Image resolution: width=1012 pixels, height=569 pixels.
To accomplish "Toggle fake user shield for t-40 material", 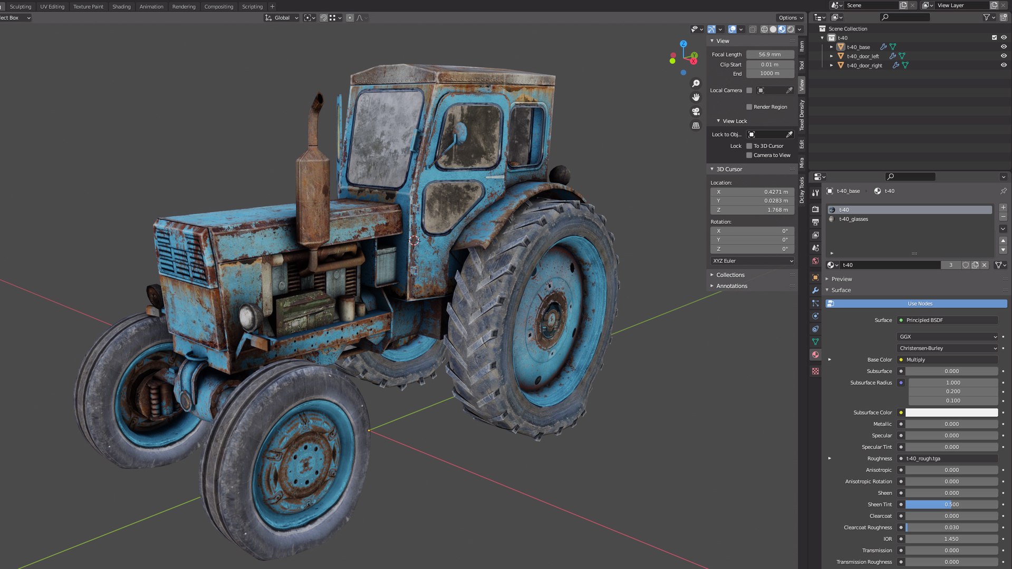I will (966, 265).
